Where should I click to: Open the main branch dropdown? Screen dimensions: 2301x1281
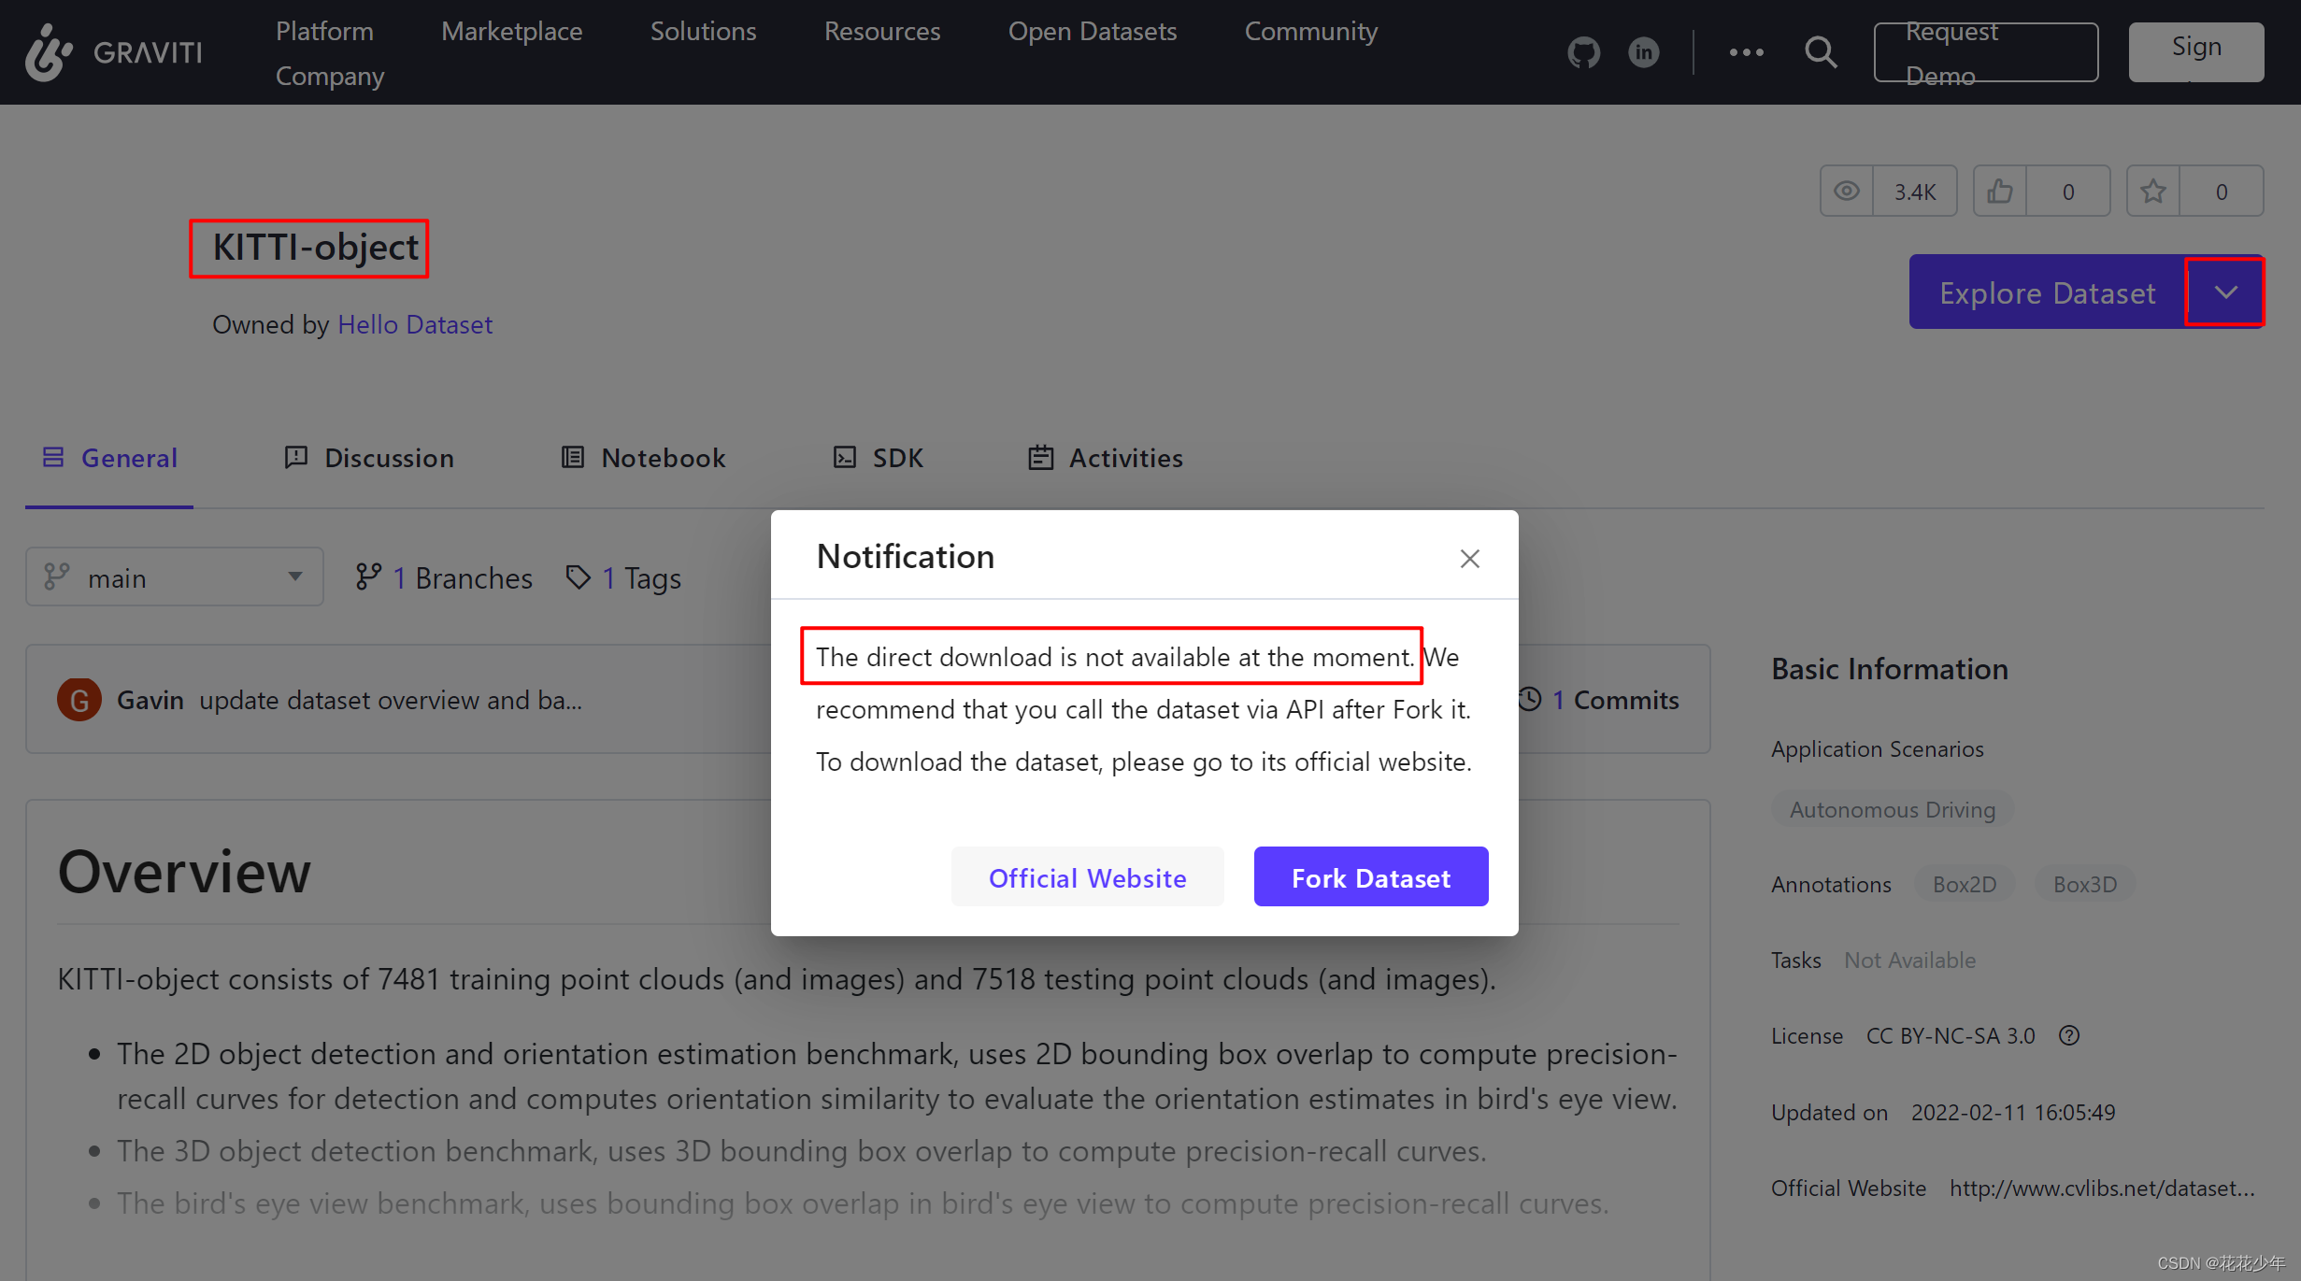(x=175, y=577)
